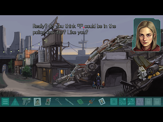Click the standing character near archway
163x122 pixels.
[99, 81]
